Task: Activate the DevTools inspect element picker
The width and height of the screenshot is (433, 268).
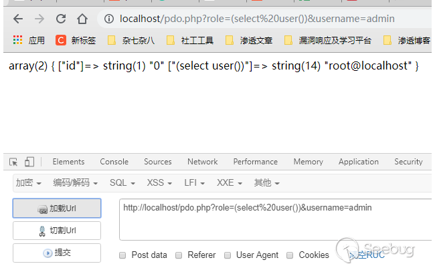Action: pyautogui.click(x=13, y=162)
